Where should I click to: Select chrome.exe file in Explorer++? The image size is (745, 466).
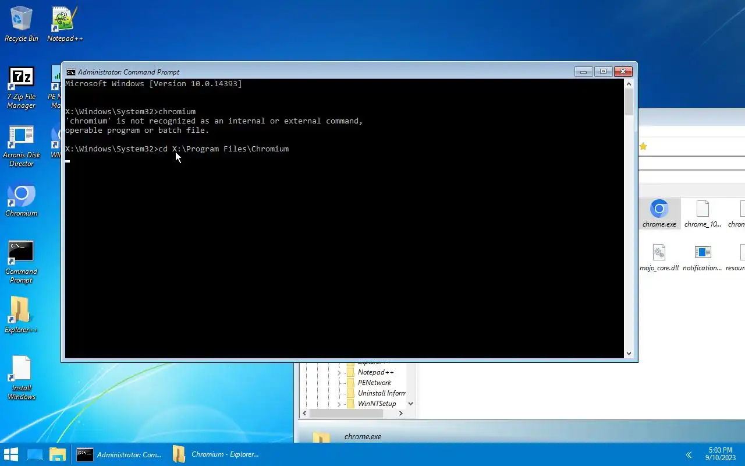659,213
